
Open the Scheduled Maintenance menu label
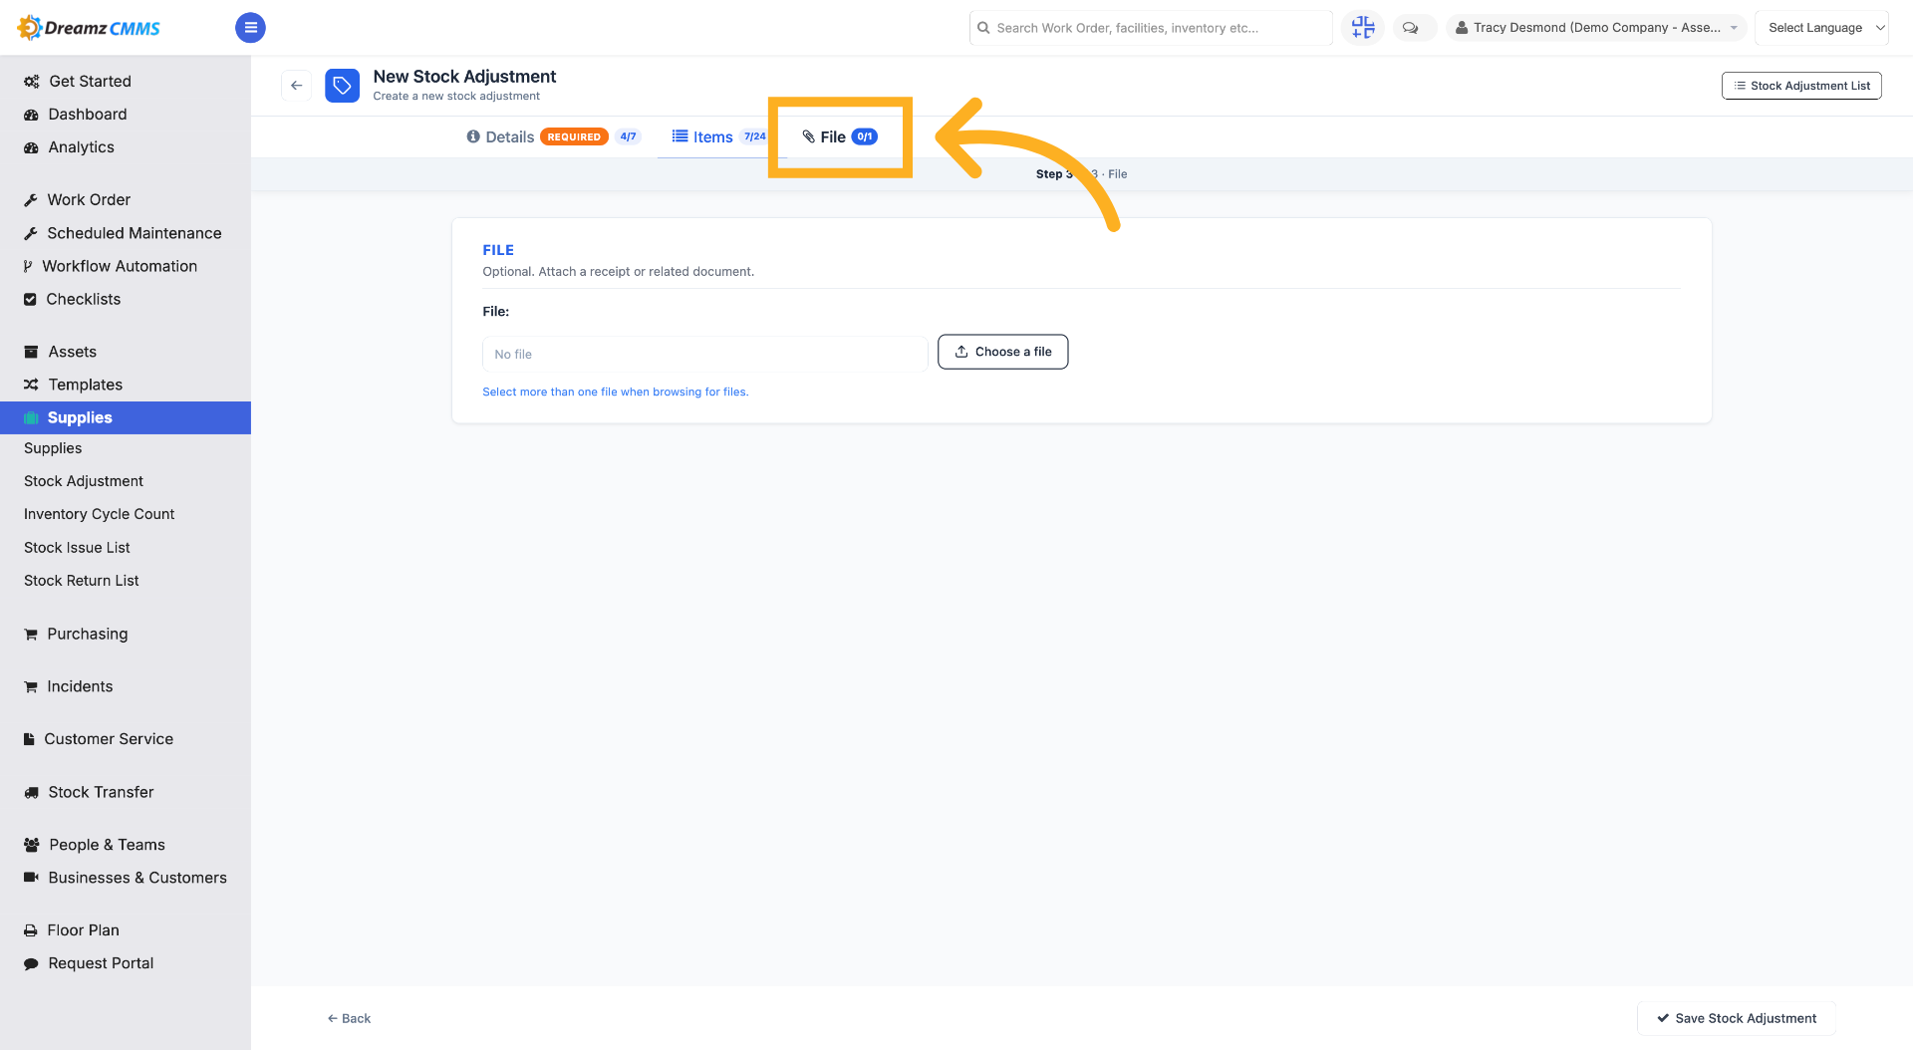click(135, 233)
